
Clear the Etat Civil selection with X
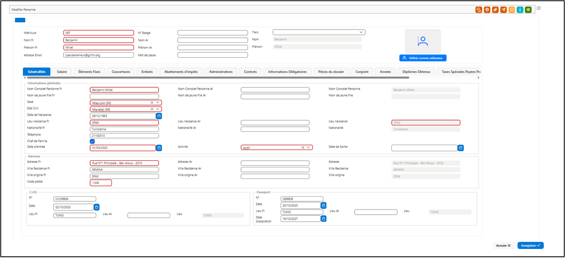coord(152,108)
